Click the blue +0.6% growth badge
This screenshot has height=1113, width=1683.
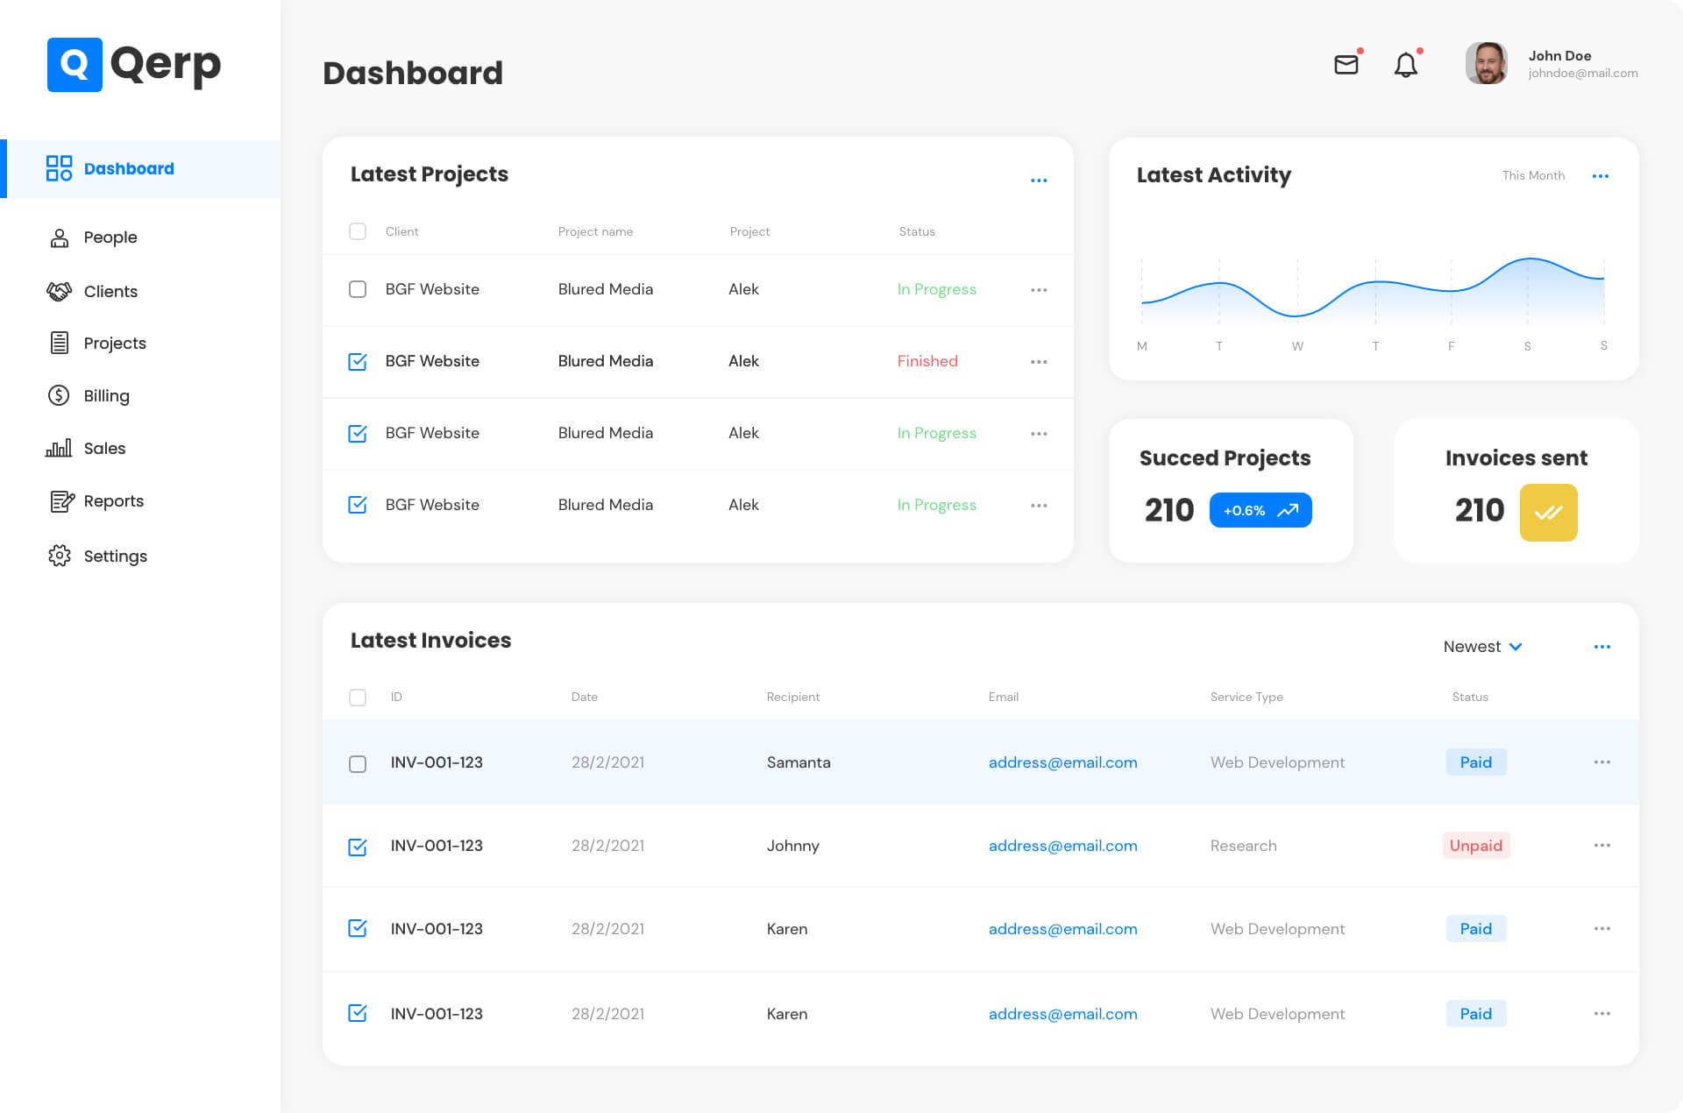click(x=1260, y=510)
